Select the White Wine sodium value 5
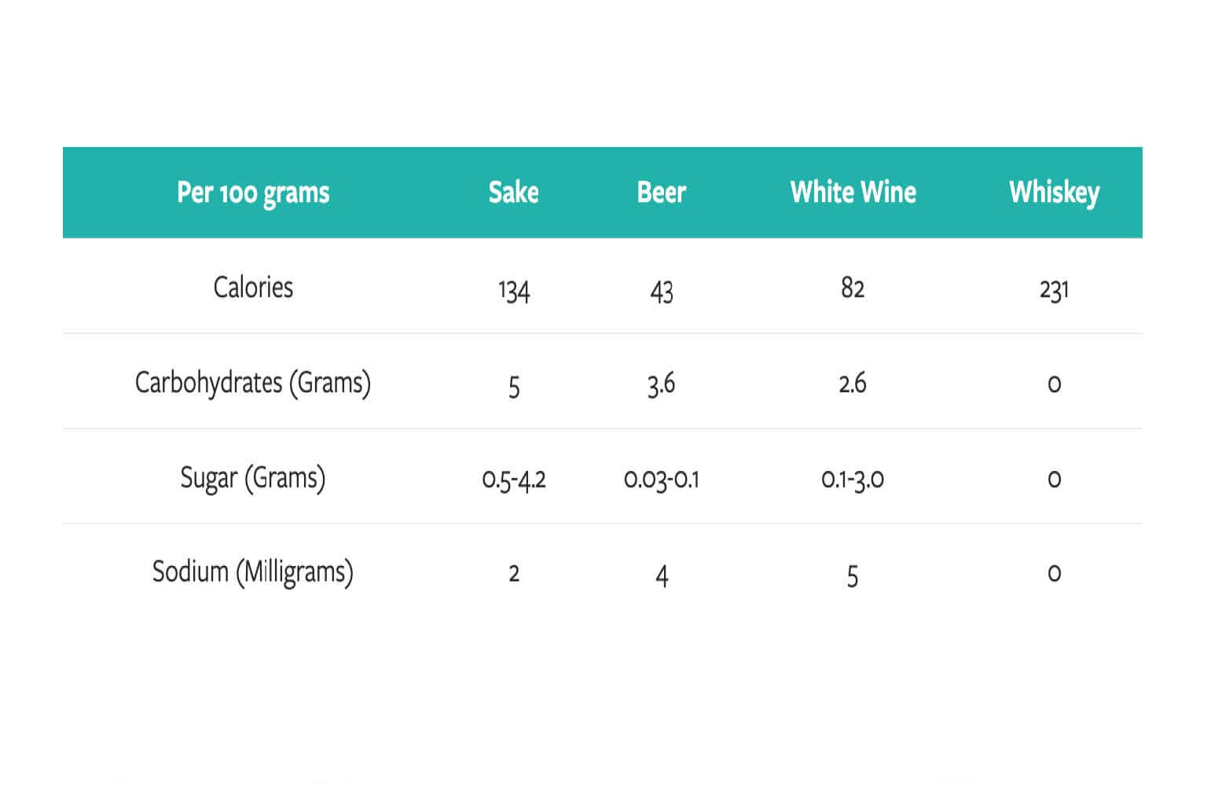The height and width of the screenshot is (805, 1207). [853, 577]
